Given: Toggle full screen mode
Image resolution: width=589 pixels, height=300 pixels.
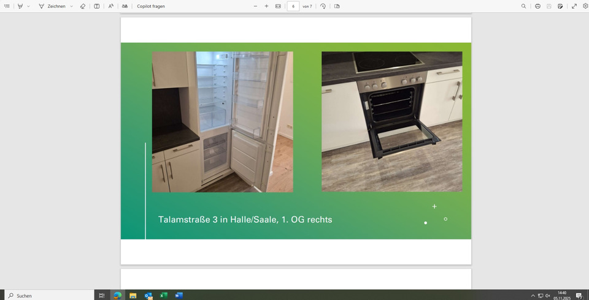Looking at the screenshot, I should pyautogui.click(x=574, y=6).
